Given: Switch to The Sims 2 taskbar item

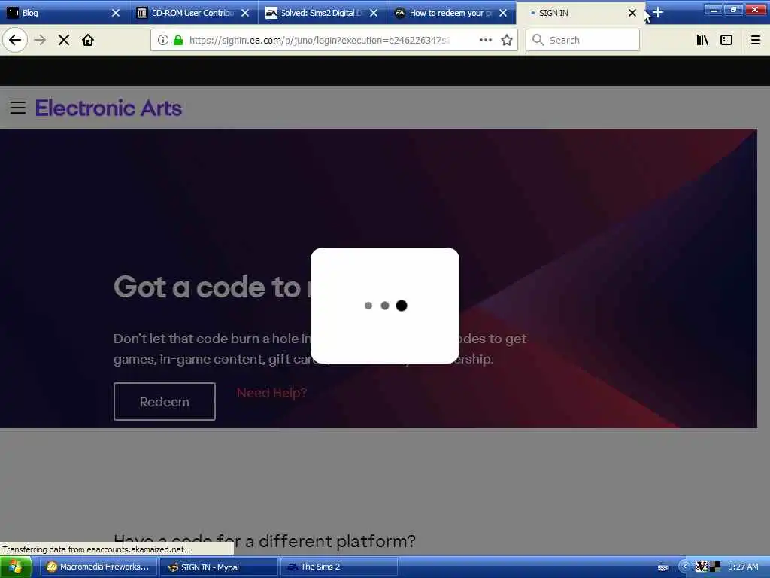Looking at the screenshot, I should (x=339, y=567).
